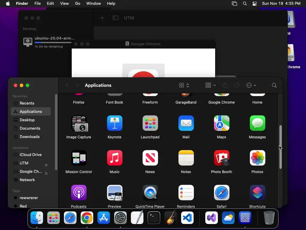Open the Go menu

coord(78,4)
